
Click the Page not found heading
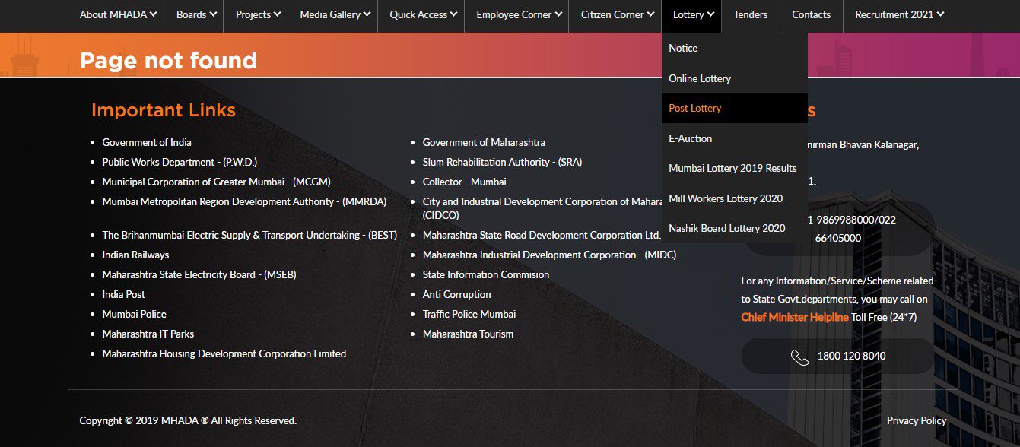tap(168, 60)
